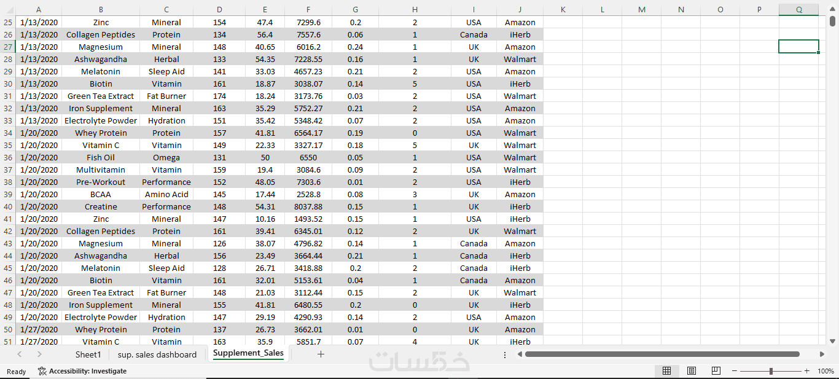Add a new sheet with plus icon
Viewport: 839px width, 379px height.
pos(321,354)
